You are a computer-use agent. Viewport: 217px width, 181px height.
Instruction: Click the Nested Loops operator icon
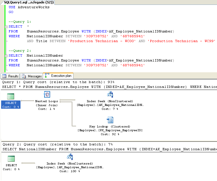[x=47, y=94]
